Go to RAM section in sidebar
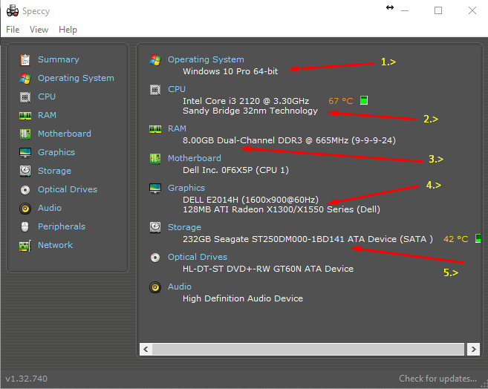488x389 pixels. click(x=47, y=115)
